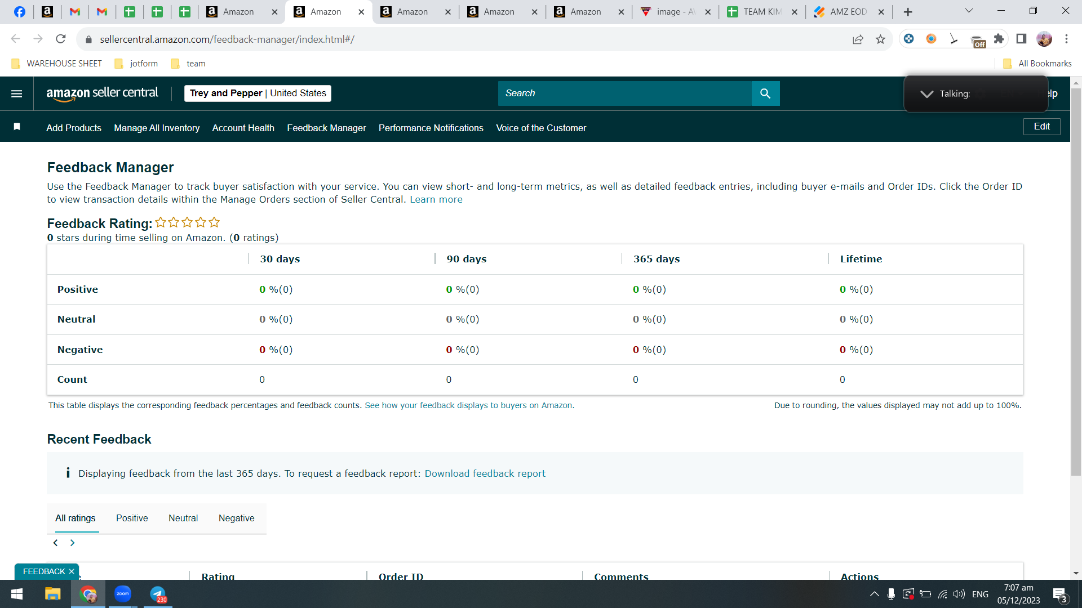Open the All Bookmarks folder
Screen dimensions: 1082x608
(1037, 64)
